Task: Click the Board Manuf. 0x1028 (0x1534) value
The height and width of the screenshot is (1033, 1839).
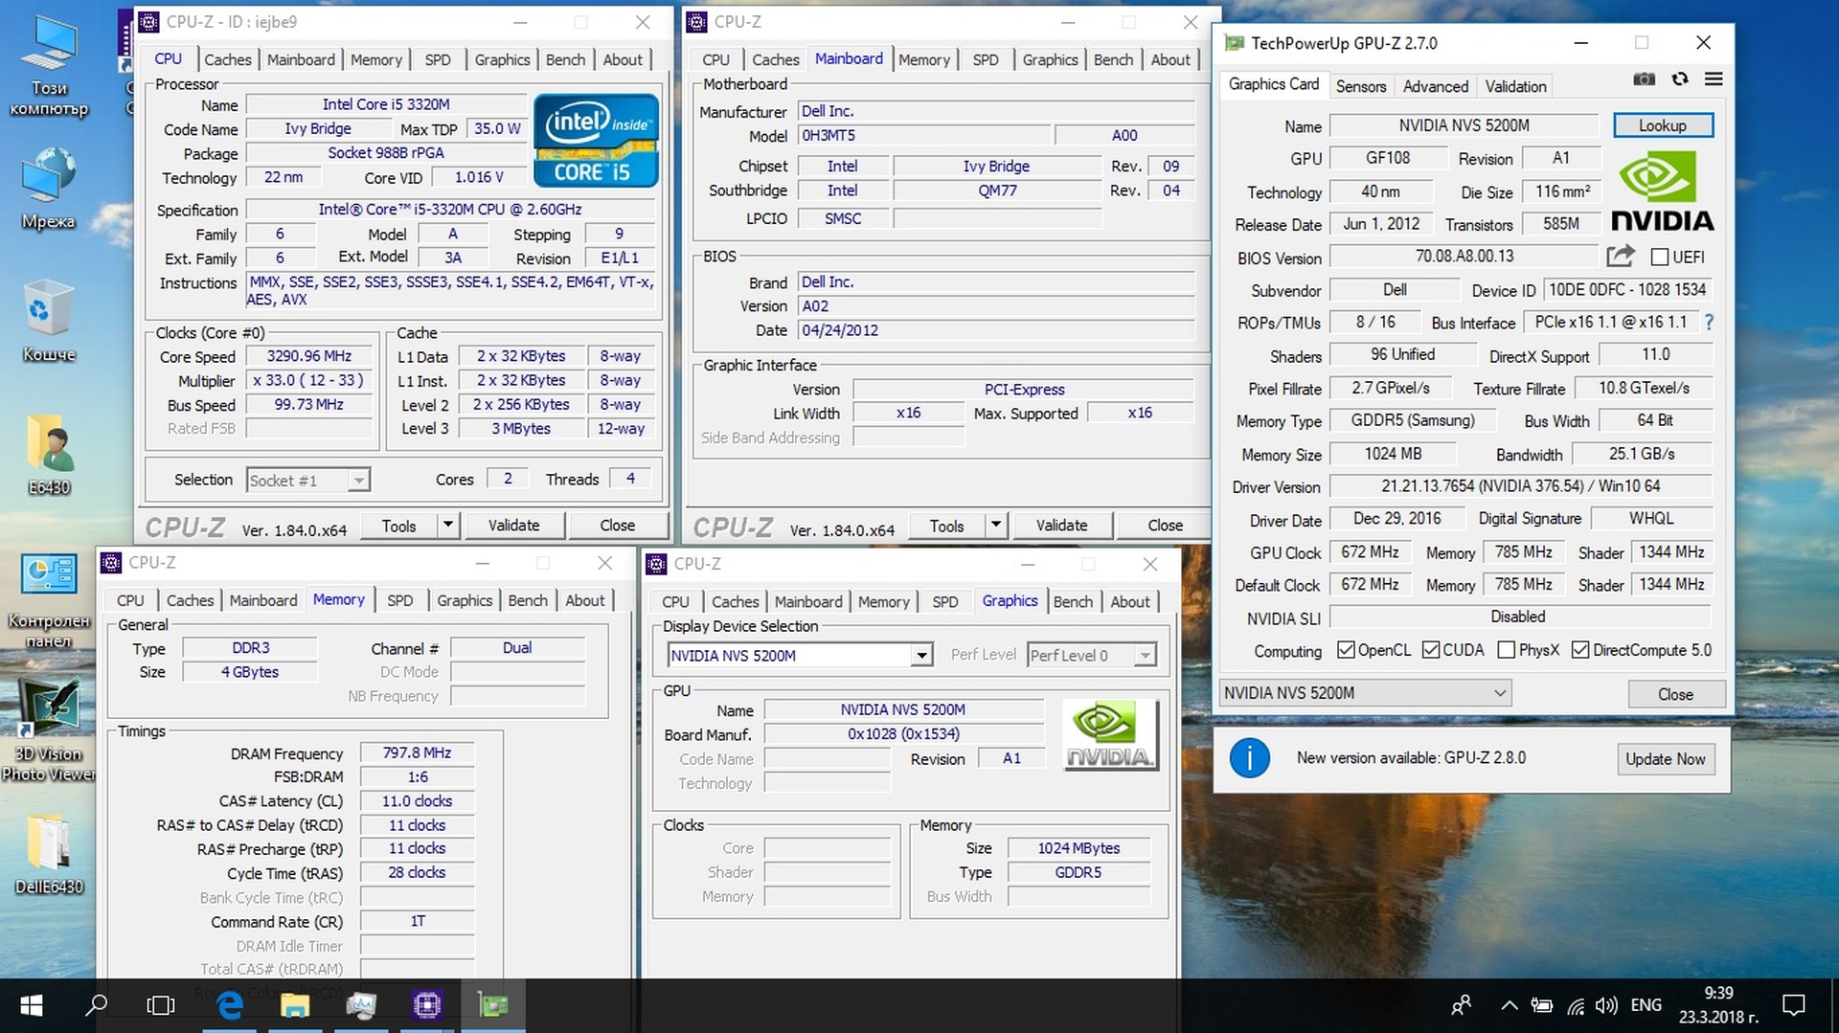Action: coord(903,734)
